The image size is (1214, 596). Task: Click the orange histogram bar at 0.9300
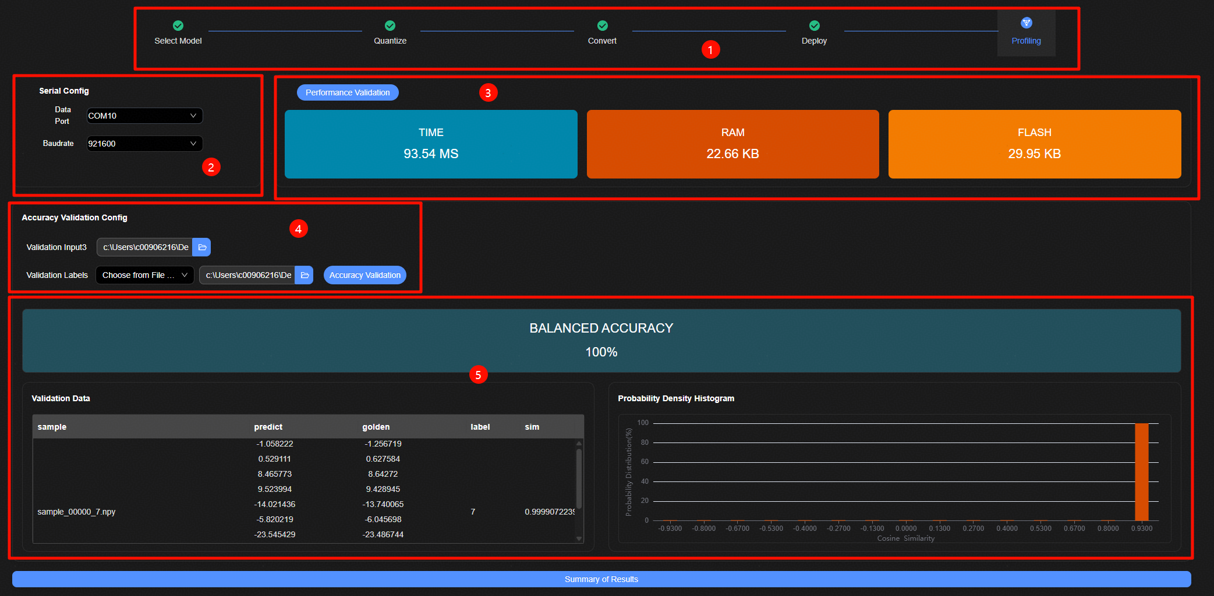tap(1141, 472)
